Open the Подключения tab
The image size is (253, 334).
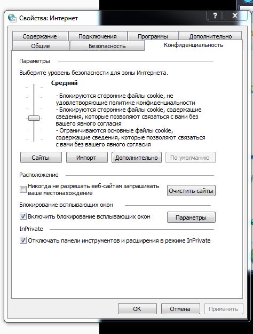tap(98, 36)
